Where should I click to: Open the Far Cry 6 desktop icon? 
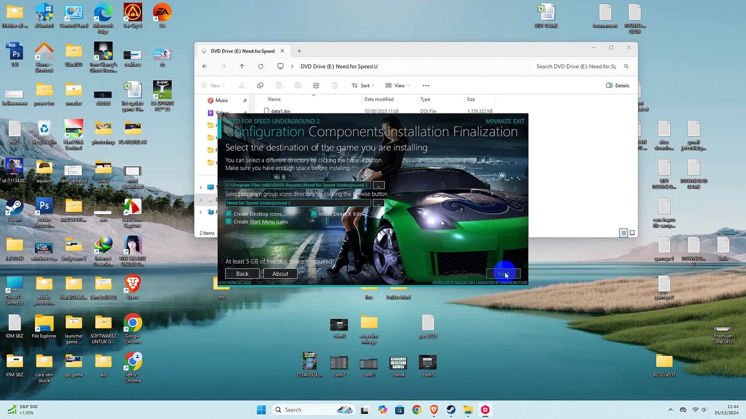pyautogui.click(x=132, y=15)
